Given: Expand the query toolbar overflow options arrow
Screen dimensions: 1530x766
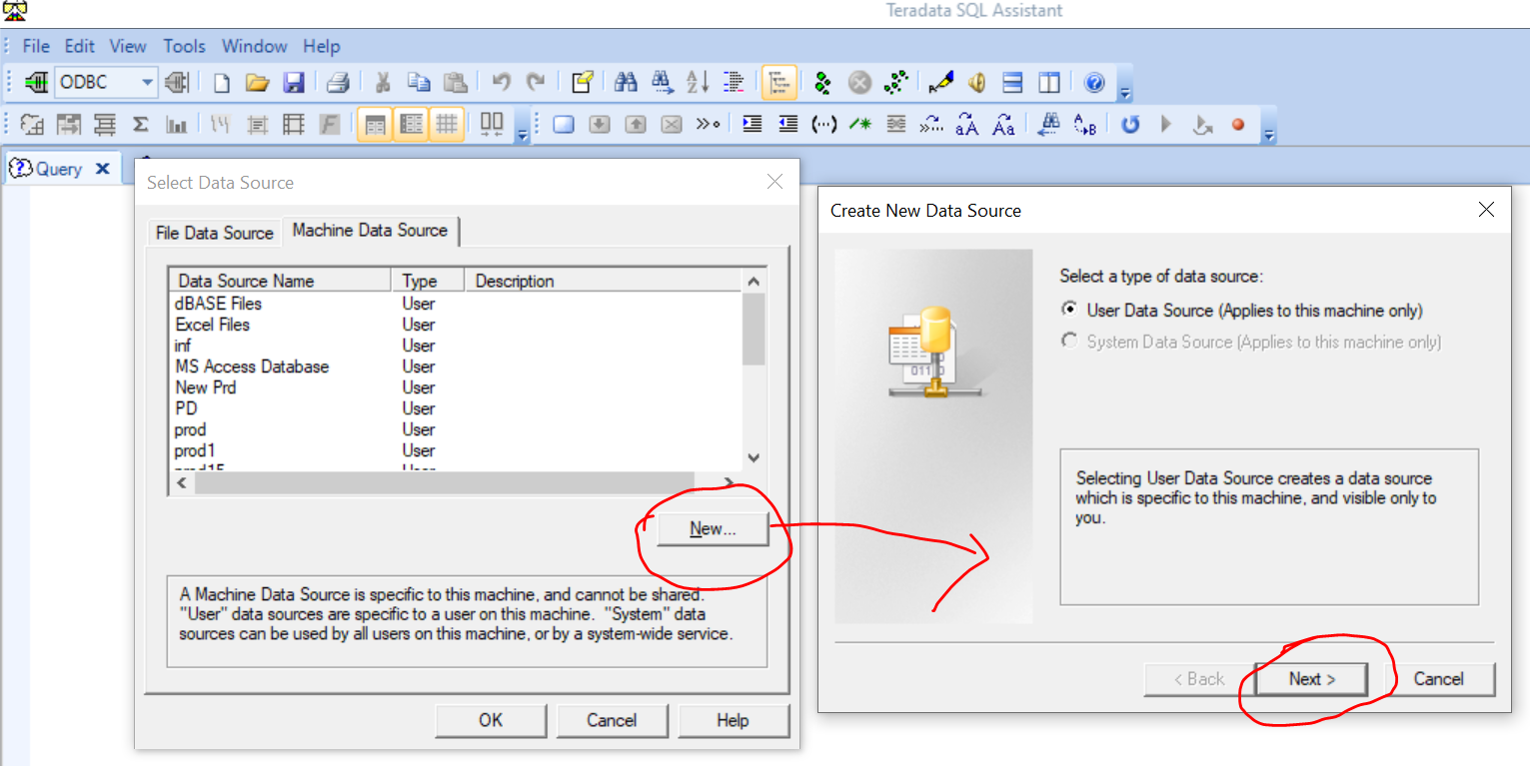Looking at the screenshot, I should [x=1268, y=136].
